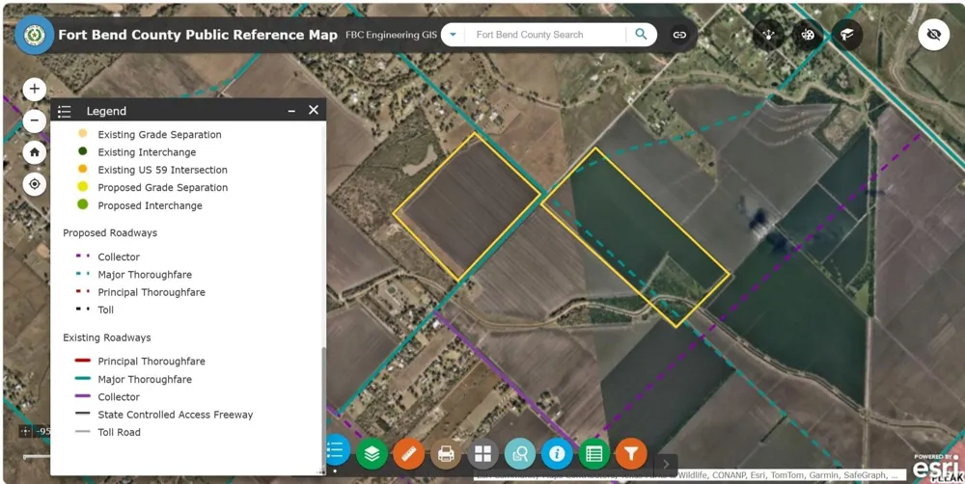Click the magnifying glass search button
The image size is (965, 484).
click(x=642, y=35)
